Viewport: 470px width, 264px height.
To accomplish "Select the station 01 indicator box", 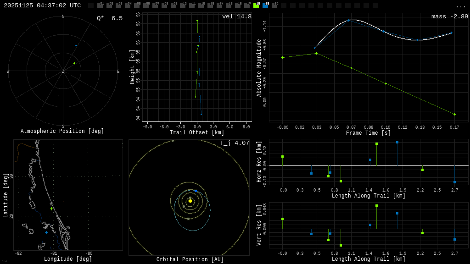I will (x=100, y=5).
